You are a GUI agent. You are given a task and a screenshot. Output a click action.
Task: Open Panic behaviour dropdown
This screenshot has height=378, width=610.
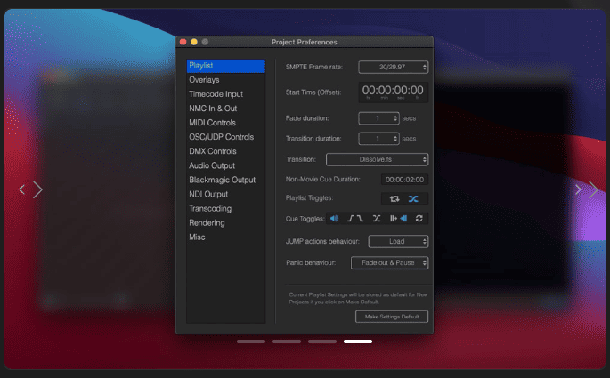coord(389,262)
